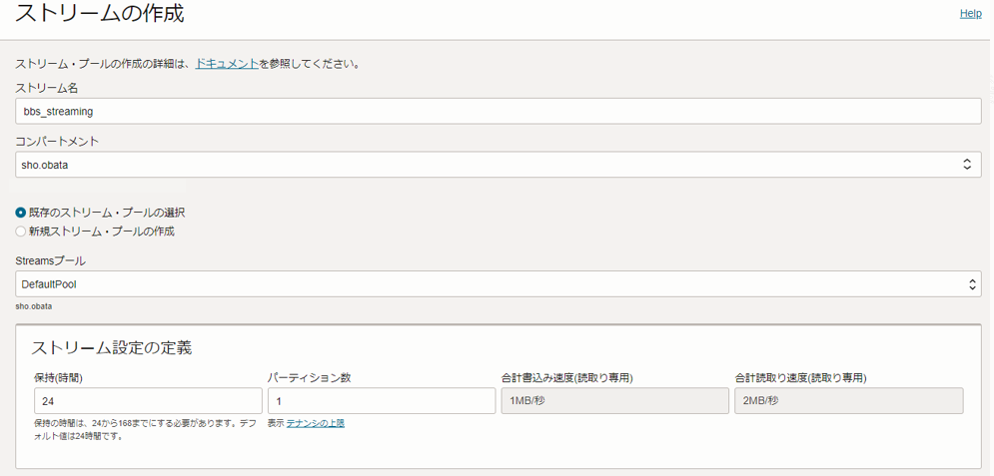Click the 合計書込み速度(読取り専用) label
This screenshot has width=994, height=476.
tap(568, 378)
